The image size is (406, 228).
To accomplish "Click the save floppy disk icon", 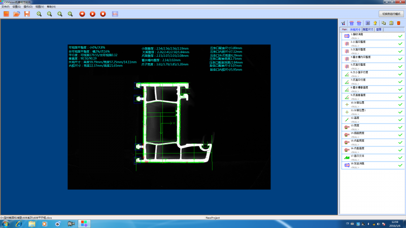I will point(27,14).
